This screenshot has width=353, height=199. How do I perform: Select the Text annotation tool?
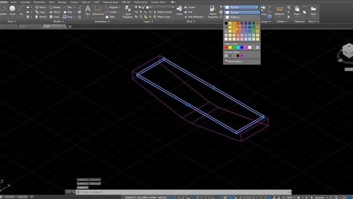[88, 11]
